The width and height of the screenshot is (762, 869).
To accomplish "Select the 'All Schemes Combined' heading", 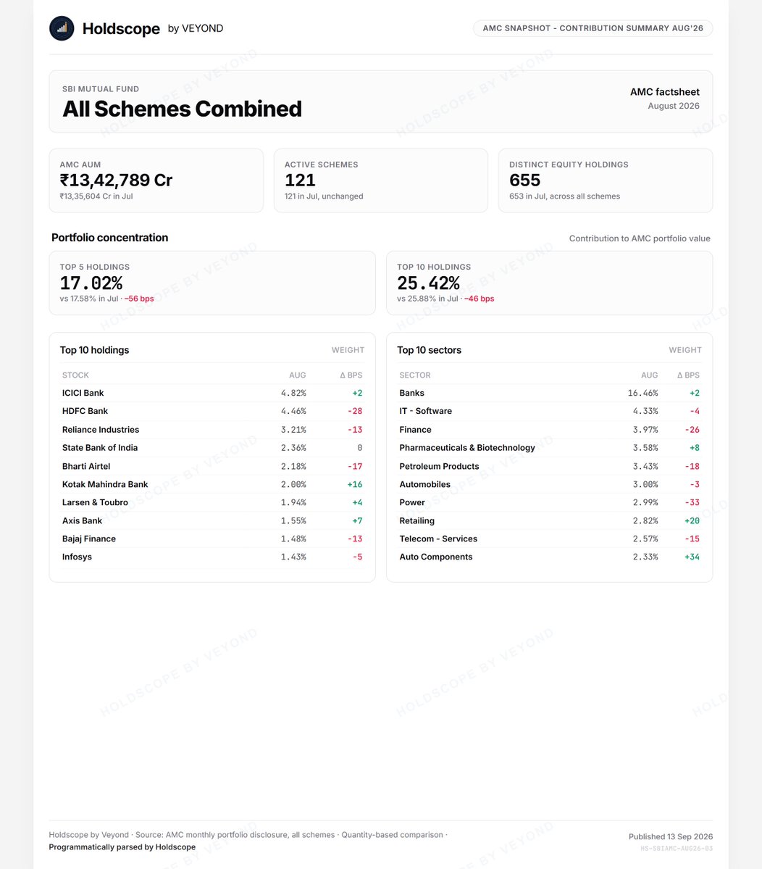I will tap(183, 109).
